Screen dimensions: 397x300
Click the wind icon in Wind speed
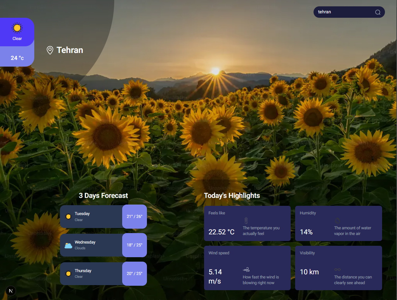click(x=246, y=270)
